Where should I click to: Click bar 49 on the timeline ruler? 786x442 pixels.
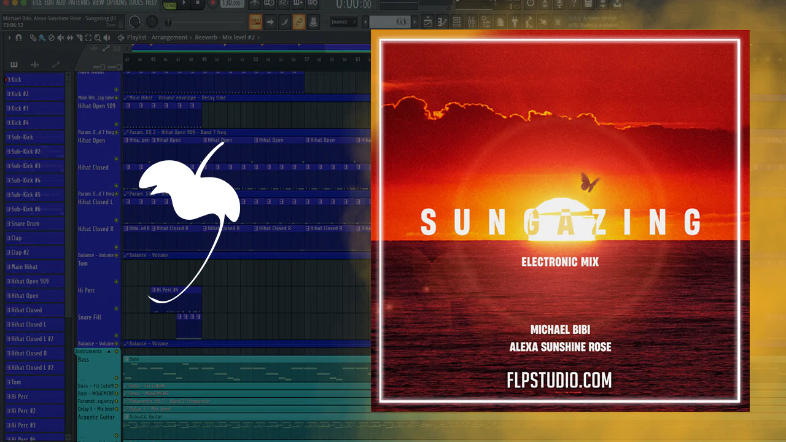(x=204, y=59)
